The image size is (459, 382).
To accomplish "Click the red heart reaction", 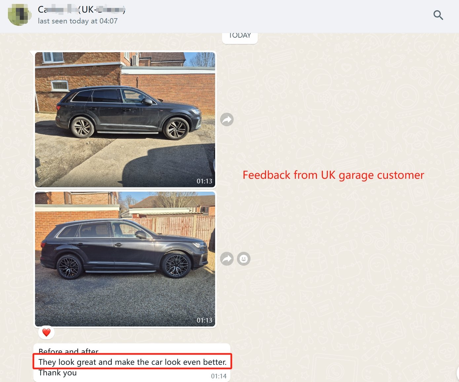I will pyautogui.click(x=47, y=332).
